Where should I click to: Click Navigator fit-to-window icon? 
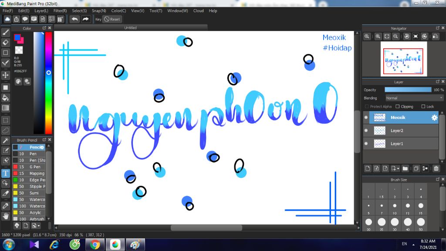coord(387,37)
